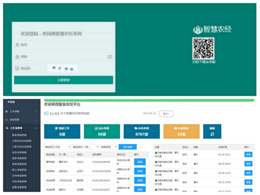Click 审批 for row SX202106280050
The image size is (260, 195).
pos(140,162)
